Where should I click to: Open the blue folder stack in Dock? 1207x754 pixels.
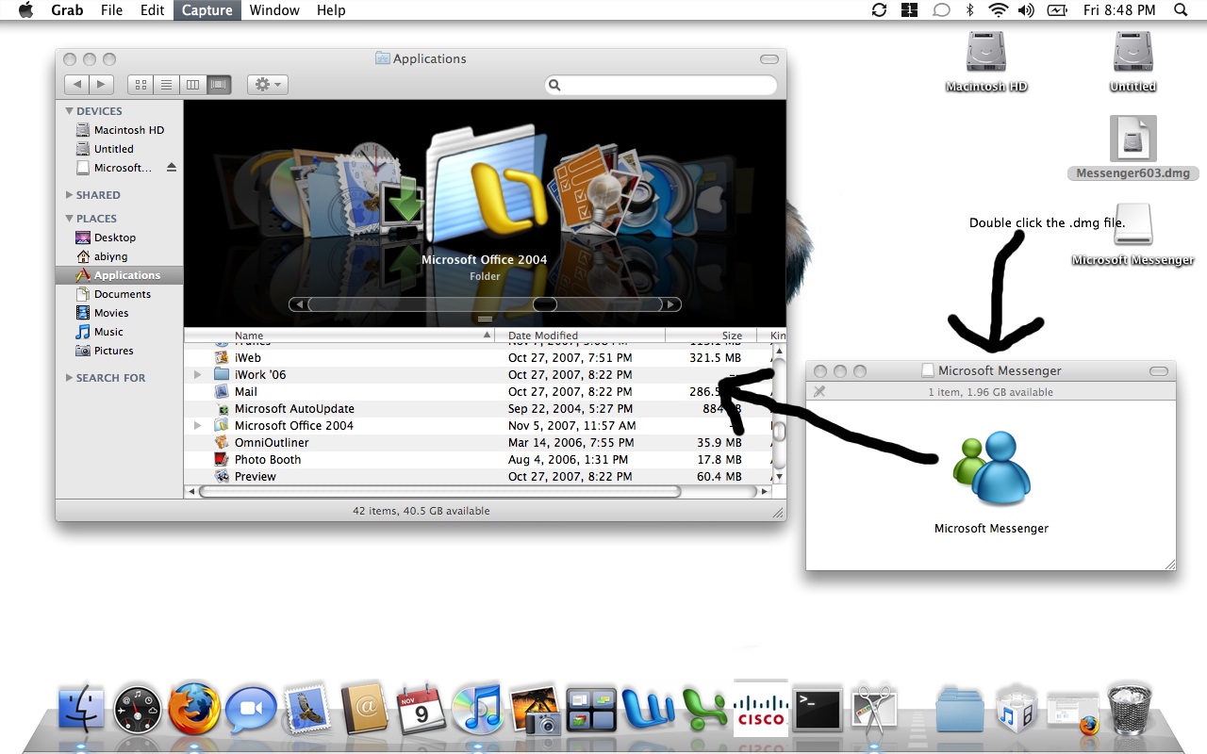[959, 710]
